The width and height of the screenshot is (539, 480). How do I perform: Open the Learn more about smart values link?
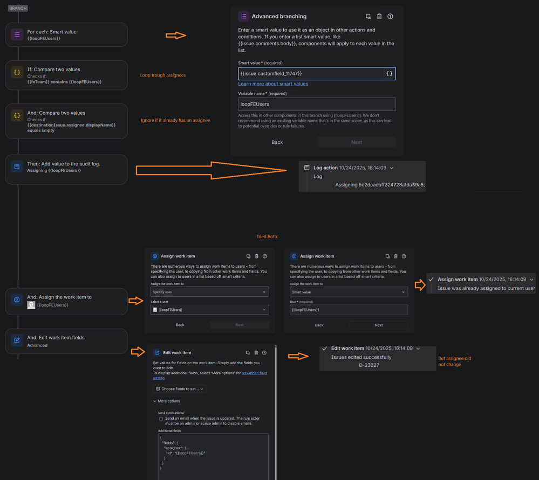(273, 84)
